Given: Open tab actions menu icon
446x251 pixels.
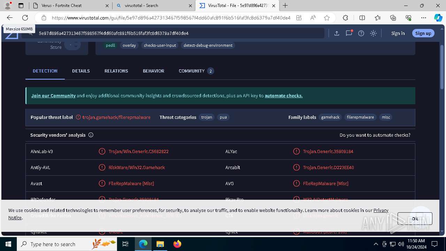Looking at the screenshot, I should pyautogui.click(x=21, y=6).
